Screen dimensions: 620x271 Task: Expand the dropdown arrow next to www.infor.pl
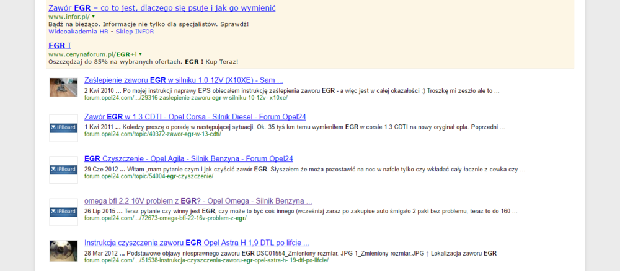click(93, 16)
